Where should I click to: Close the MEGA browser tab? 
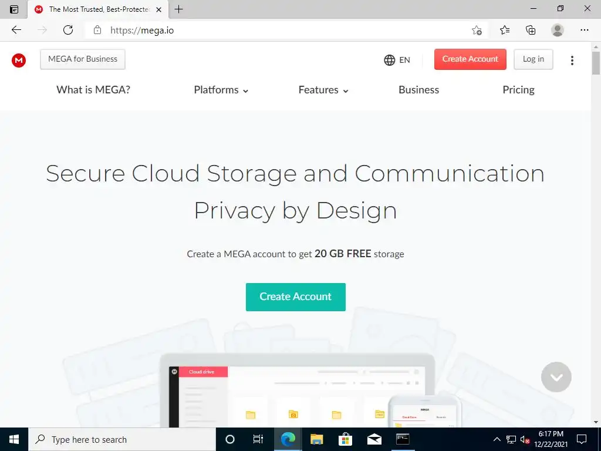pyautogui.click(x=158, y=9)
